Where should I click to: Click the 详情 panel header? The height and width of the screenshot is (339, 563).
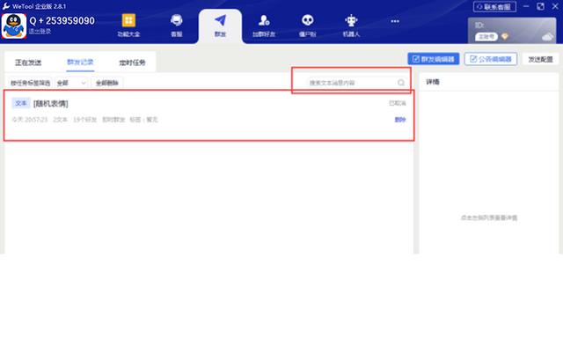433,82
